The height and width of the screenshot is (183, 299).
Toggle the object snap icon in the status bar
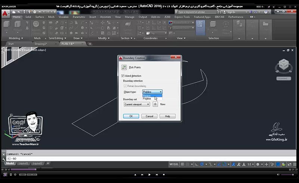225,164
